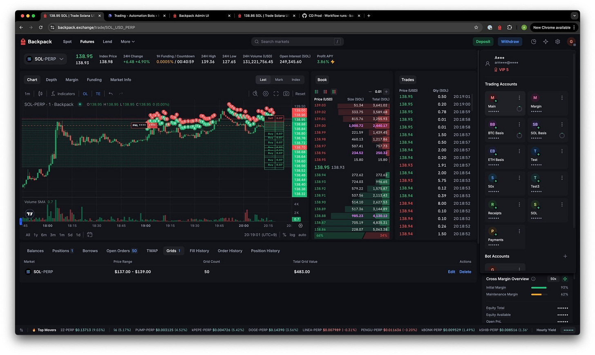Open the sparkle rewards icon in header
Viewport: 595px width, 355px height.
coord(546,41)
